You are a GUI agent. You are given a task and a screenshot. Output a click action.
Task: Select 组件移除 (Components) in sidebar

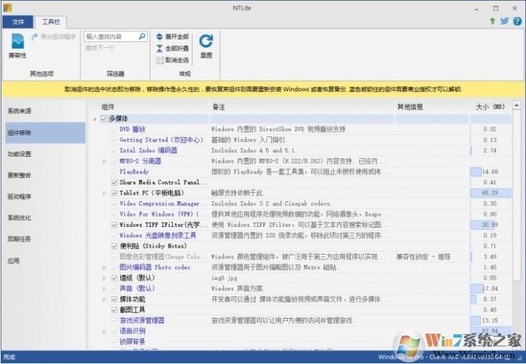coord(45,132)
